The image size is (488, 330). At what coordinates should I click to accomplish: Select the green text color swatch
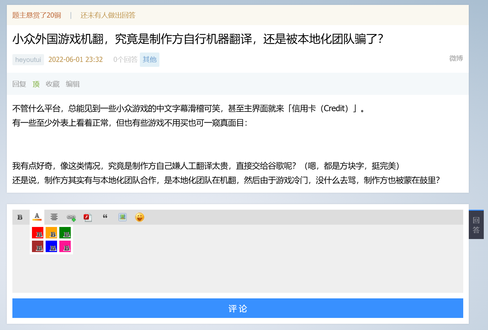[65, 233]
